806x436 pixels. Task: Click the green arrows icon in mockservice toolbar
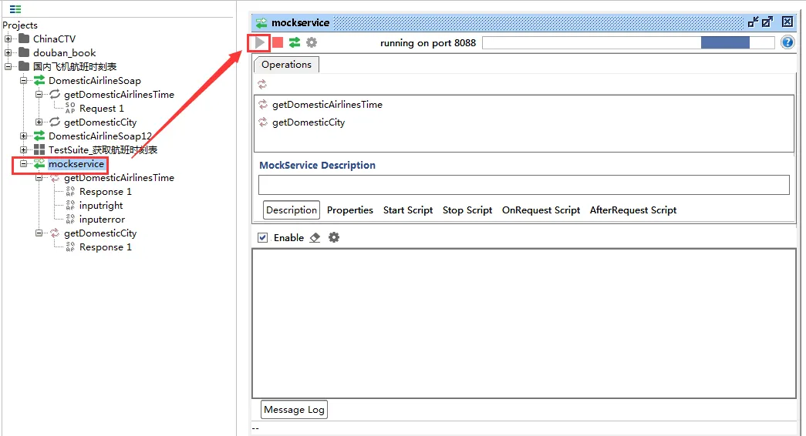[295, 42]
